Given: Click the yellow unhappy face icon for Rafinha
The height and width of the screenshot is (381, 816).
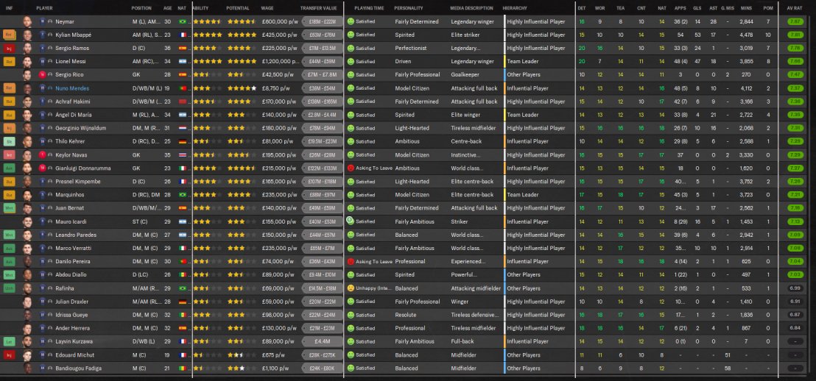Looking at the screenshot, I should coord(351,288).
